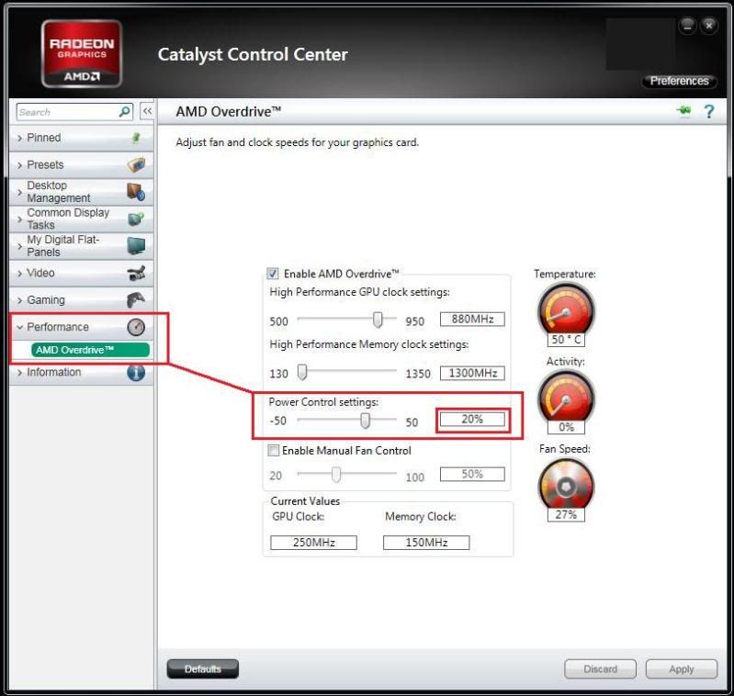Collapse the Performance section
This screenshot has height=696, width=734.
point(81,327)
